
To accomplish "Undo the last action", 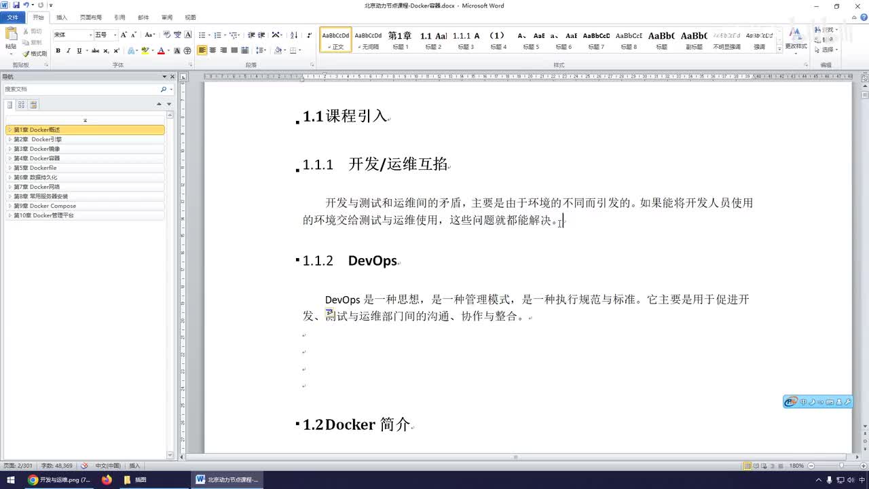I will pyautogui.click(x=26, y=5).
